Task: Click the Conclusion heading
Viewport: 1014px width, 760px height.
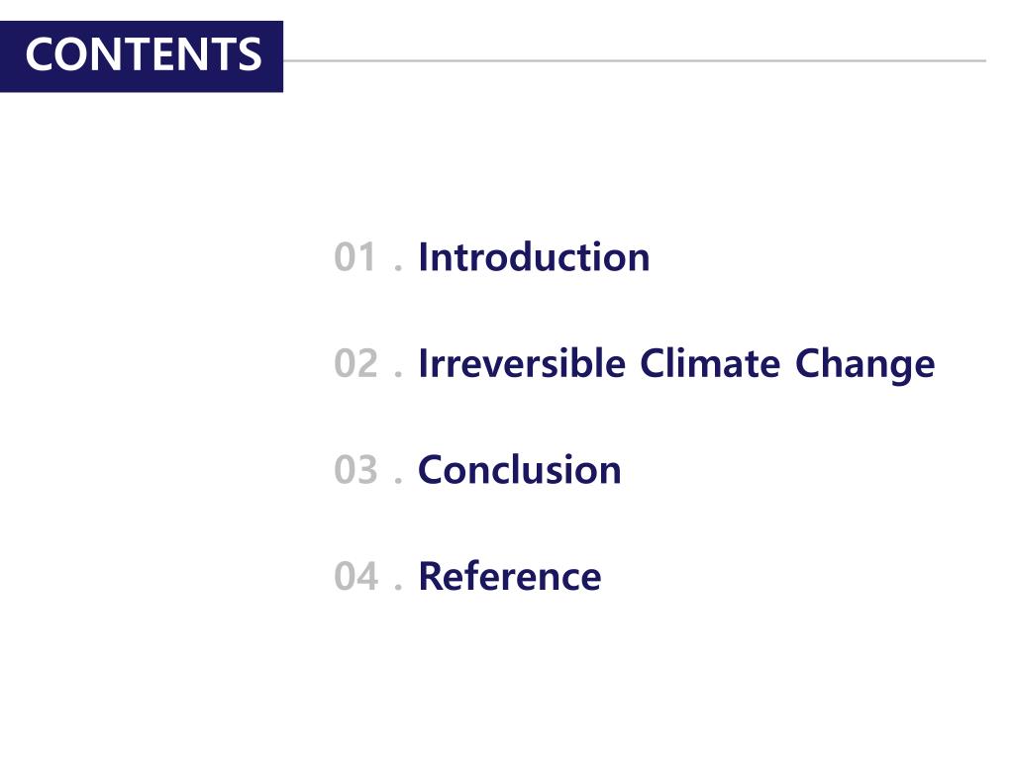Action: pos(519,470)
